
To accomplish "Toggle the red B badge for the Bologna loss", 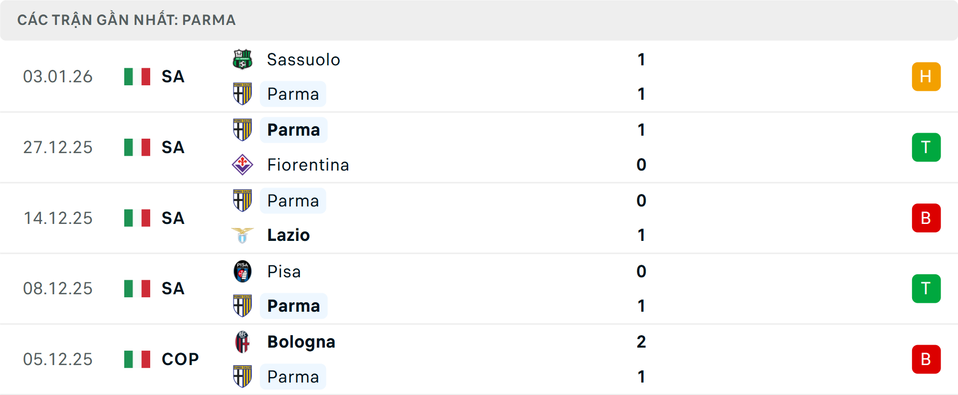I will pos(926,359).
